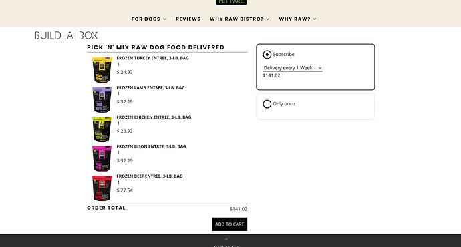The image size is (461, 247).
Task: Open the Delivery every 1 Week dropdown
Action: (x=293, y=68)
